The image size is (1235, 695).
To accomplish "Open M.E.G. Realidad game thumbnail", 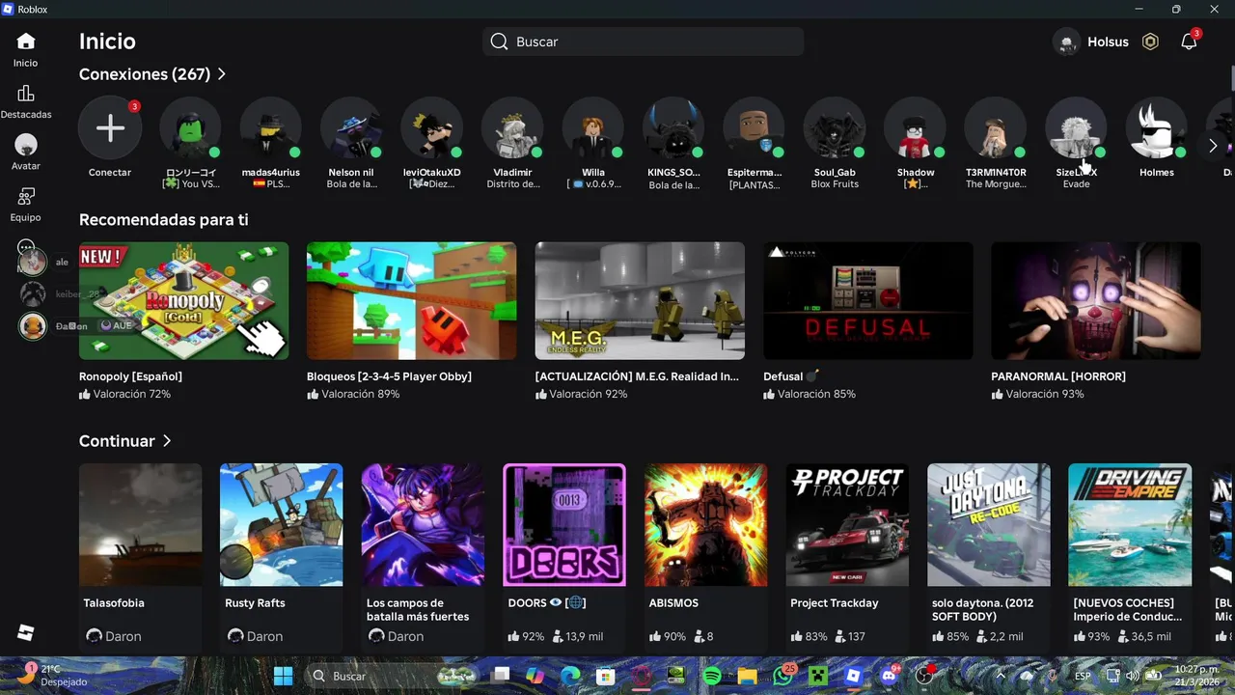I will click(x=640, y=301).
